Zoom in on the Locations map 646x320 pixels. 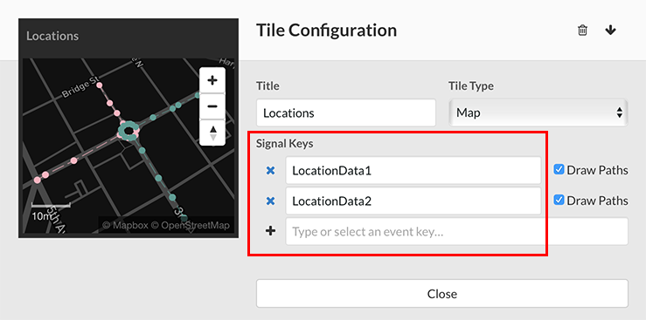(212, 80)
